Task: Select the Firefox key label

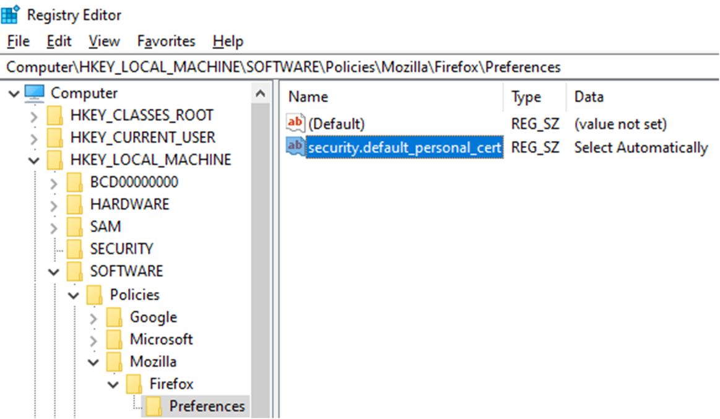Action: point(171,384)
